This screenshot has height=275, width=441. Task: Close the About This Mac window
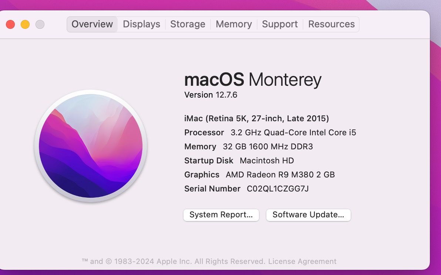coord(10,24)
